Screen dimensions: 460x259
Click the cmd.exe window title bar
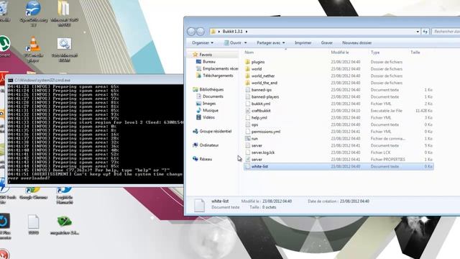pos(95,80)
